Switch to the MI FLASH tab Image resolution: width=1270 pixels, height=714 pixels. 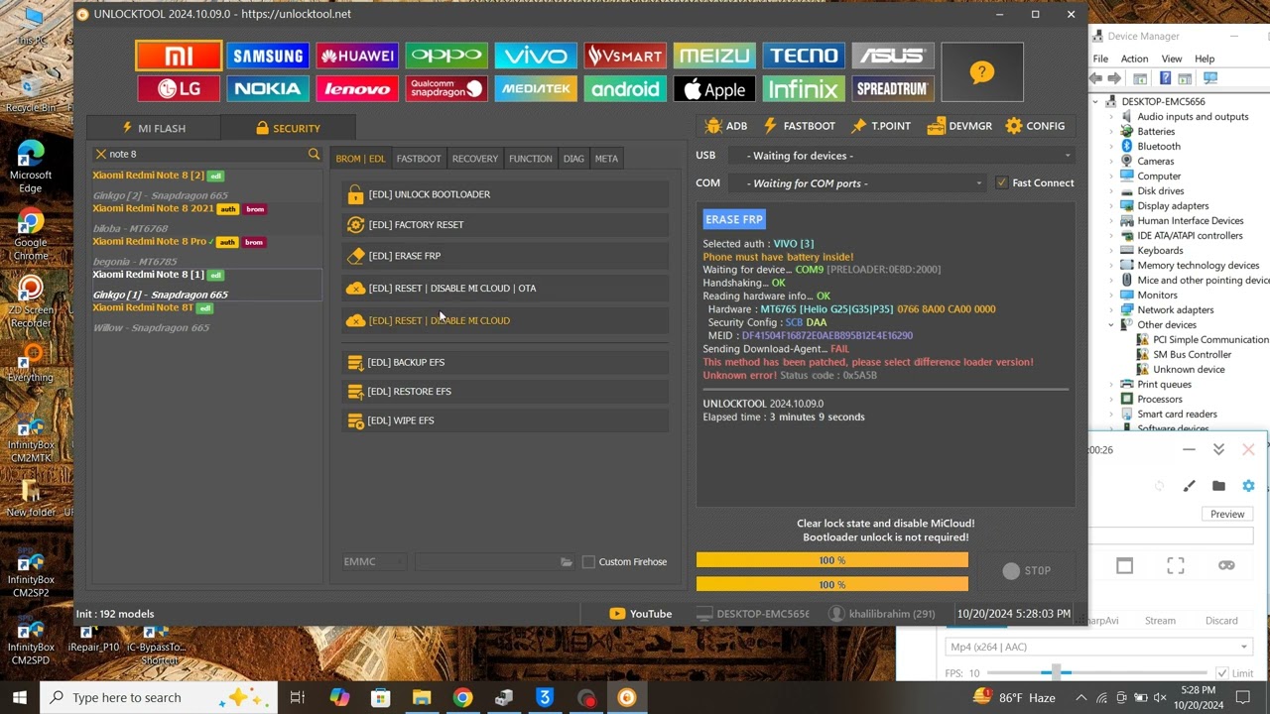tap(154, 128)
